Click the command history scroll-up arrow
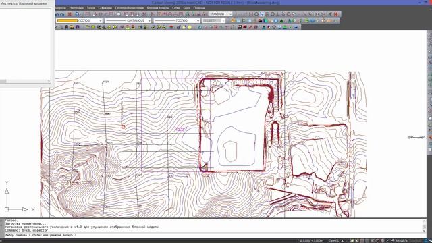The image size is (432, 243). tap(425, 221)
